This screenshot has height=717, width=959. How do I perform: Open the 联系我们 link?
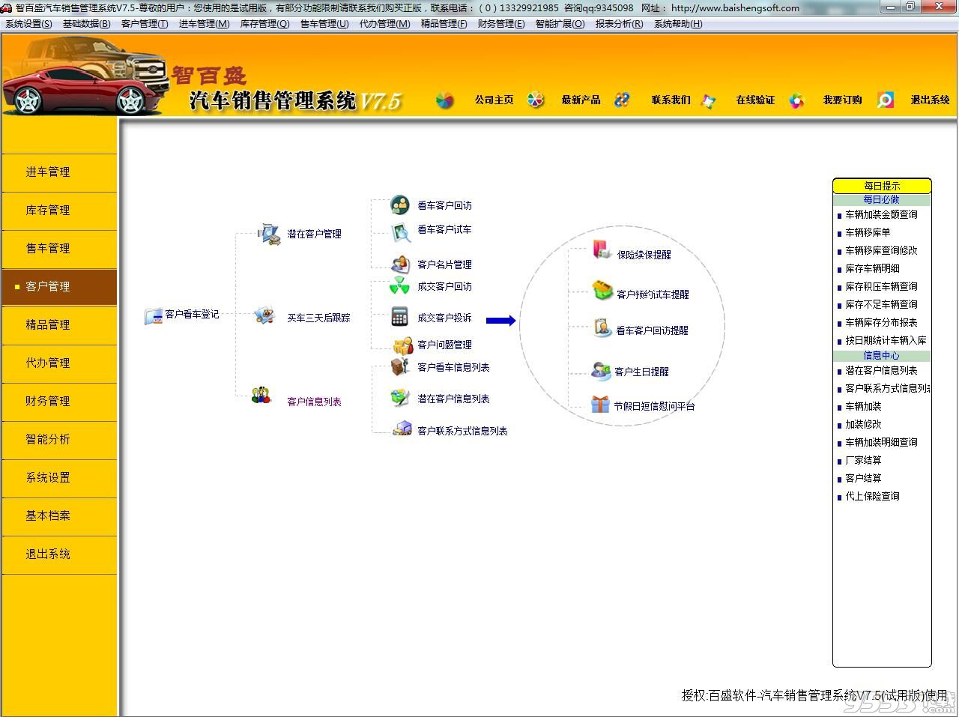tap(671, 100)
